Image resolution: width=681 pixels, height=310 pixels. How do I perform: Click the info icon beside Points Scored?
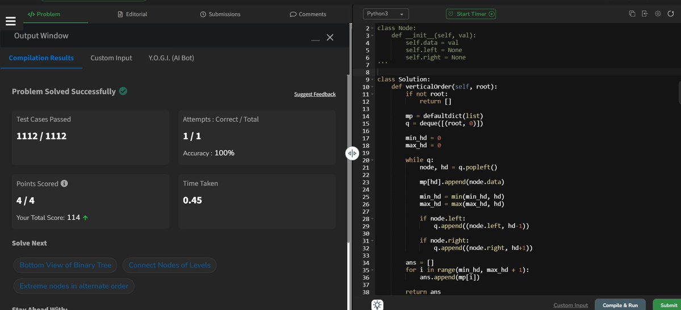pyautogui.click(x=64, y=184)
